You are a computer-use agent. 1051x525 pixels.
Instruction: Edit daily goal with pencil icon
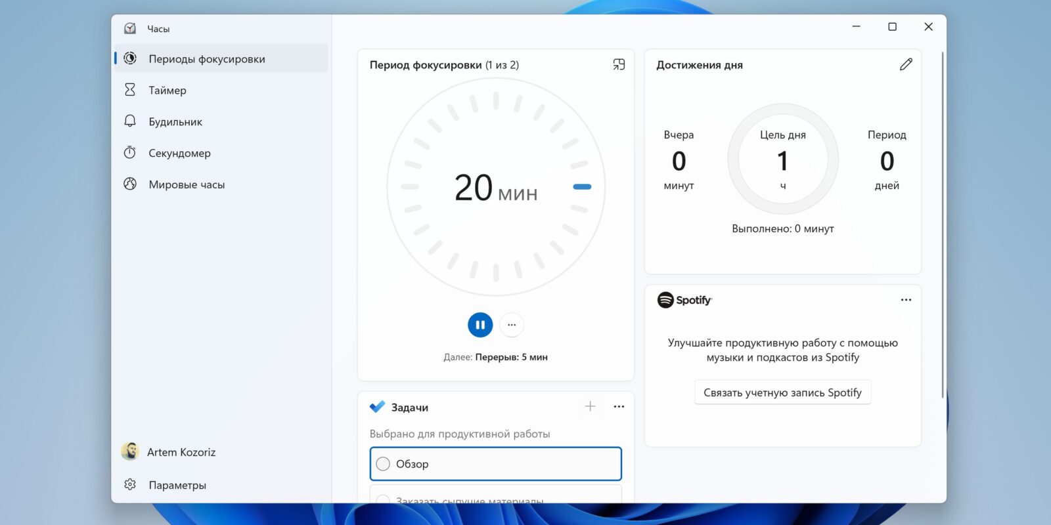click(x=906, y=64)
